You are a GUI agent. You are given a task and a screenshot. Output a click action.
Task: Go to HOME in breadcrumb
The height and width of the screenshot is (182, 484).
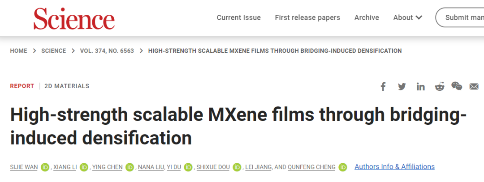pos(18,51)
